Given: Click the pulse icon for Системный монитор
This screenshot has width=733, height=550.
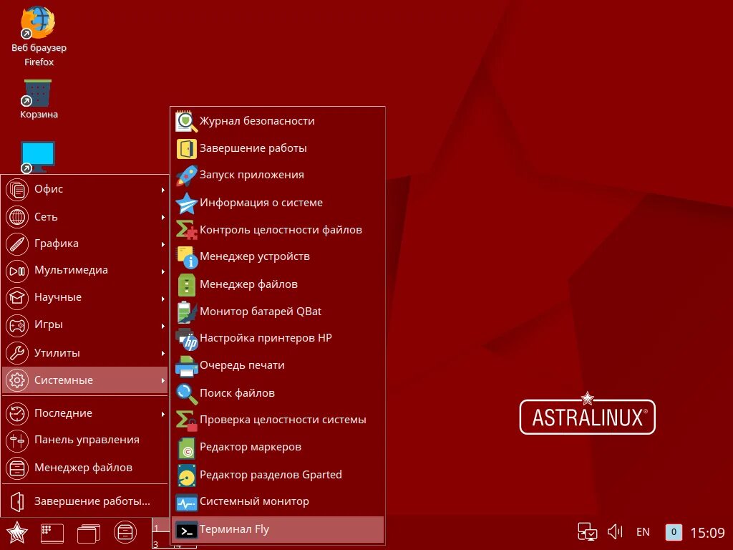Looking at the screenshot, I should click(x=186, y=502).
